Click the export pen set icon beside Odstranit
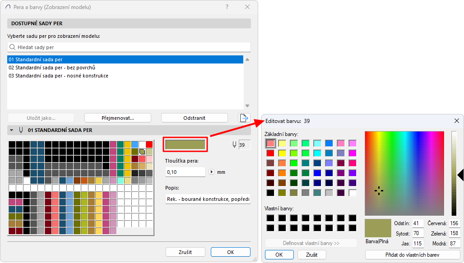 tap(244, 118)
